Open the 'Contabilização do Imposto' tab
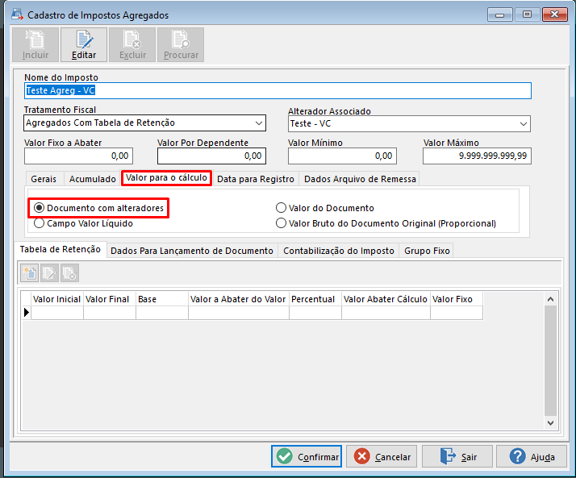 339,251
